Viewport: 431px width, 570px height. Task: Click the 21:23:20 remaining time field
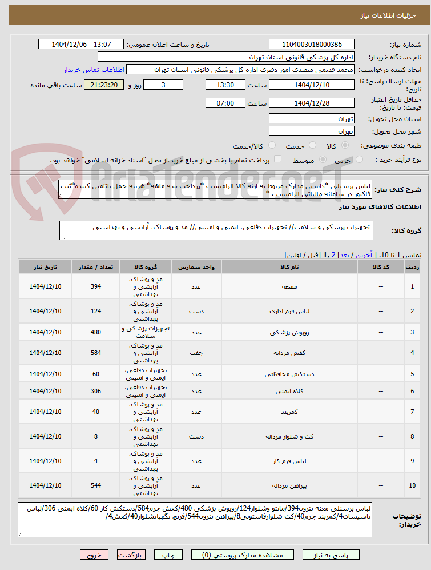pyautogui.click(x=104, y=85)
